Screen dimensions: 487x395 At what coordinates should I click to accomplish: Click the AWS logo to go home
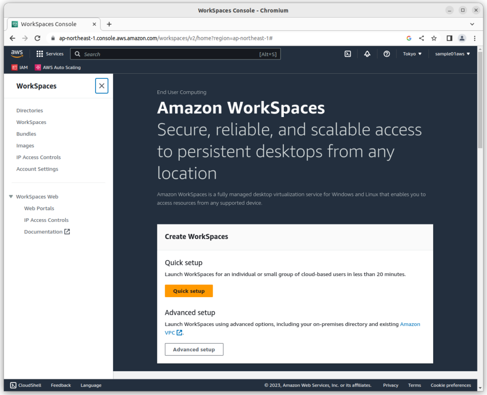pyautogui.click(x=17, y=54)
